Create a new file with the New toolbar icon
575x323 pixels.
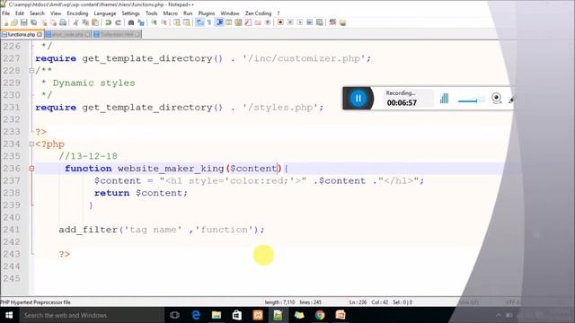click(x=5, y=22)
